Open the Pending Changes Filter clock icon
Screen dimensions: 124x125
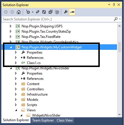point(28,12)
